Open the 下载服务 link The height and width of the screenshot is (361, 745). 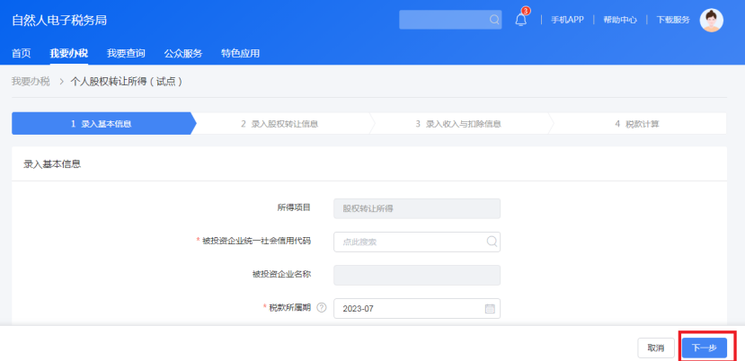(x=673, y=20)
